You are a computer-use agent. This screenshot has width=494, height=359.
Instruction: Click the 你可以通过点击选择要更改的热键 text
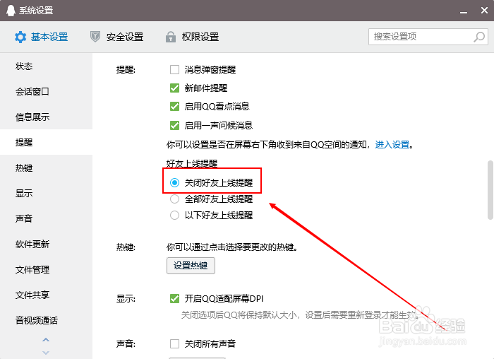(232, 247)
